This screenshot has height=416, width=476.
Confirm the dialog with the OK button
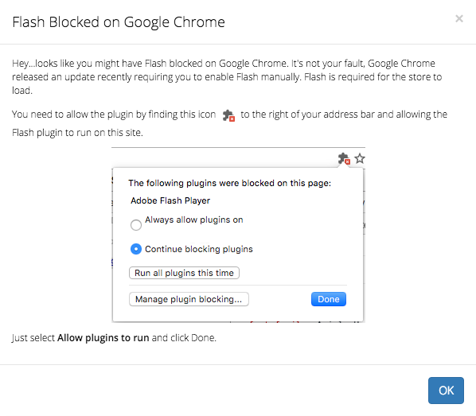(x=446, y=391)
